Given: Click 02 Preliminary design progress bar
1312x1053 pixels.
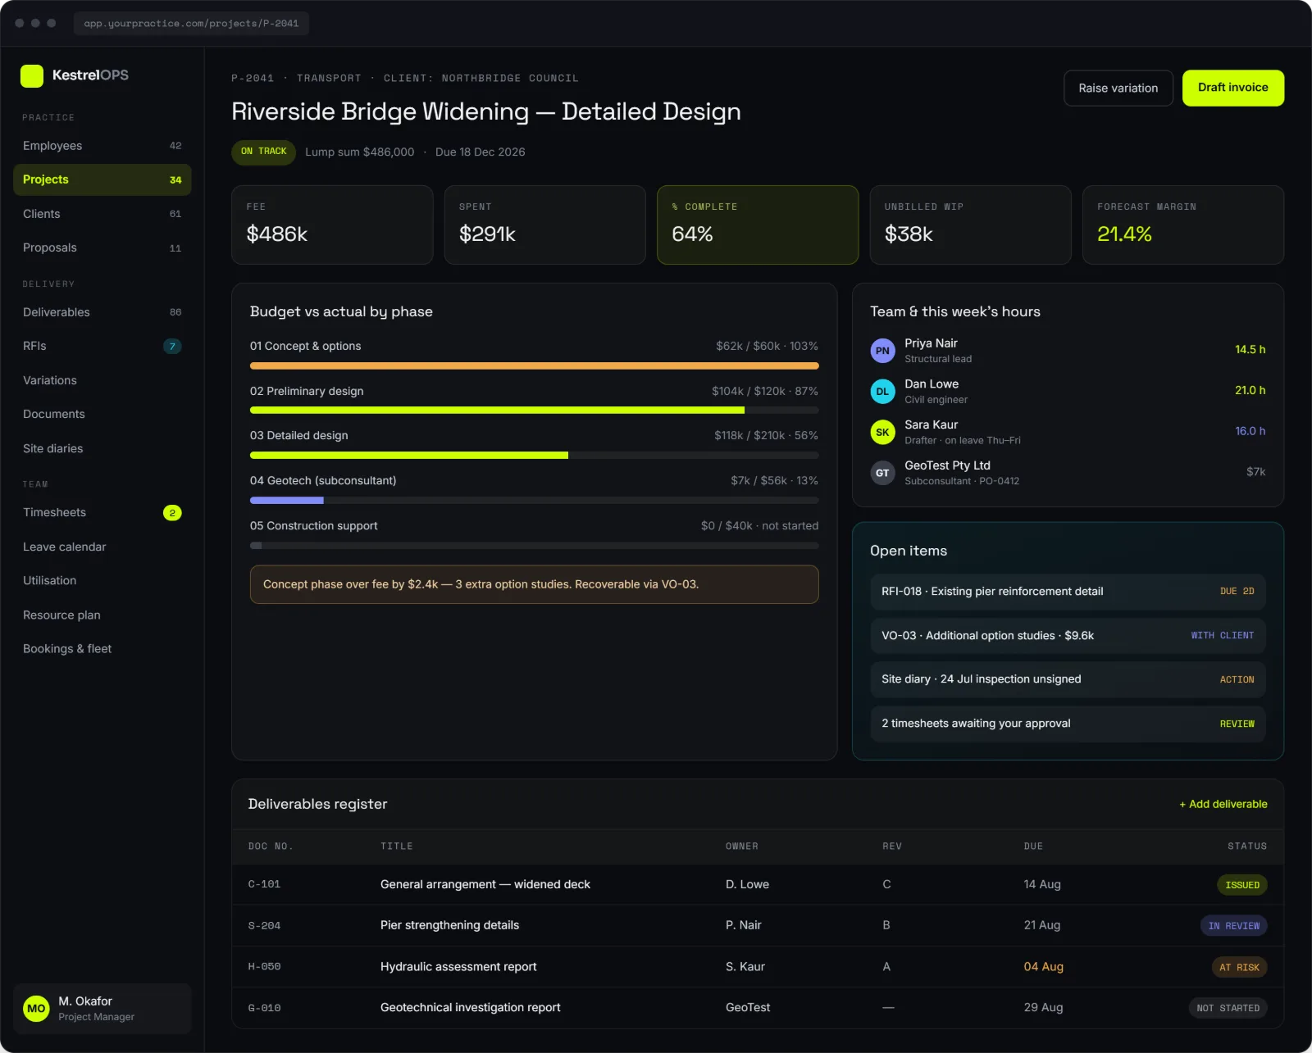Looking at the screenshot, I should point(534,410).
